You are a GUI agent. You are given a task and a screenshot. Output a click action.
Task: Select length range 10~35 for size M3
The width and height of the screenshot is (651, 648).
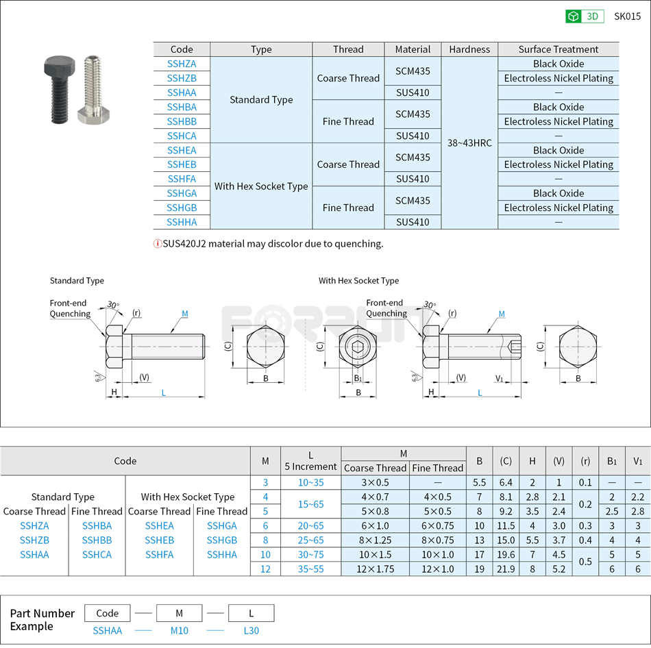coord(310,482)
